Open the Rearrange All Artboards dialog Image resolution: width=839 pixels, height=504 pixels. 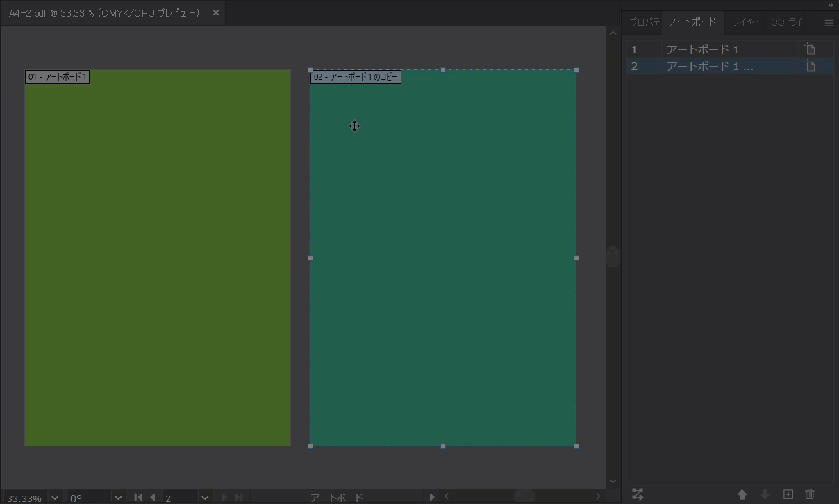[638, 494]
